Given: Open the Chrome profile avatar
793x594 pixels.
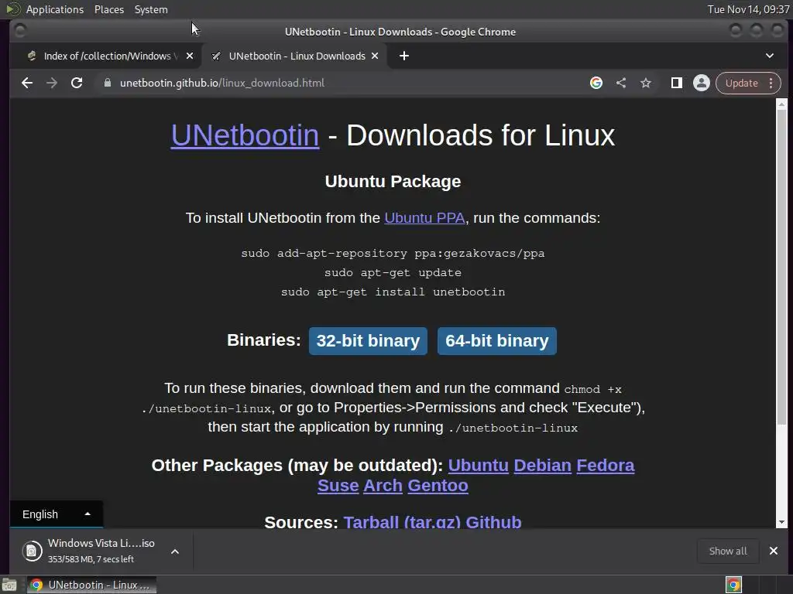Looking at the screenshot, I should (702, 83).
